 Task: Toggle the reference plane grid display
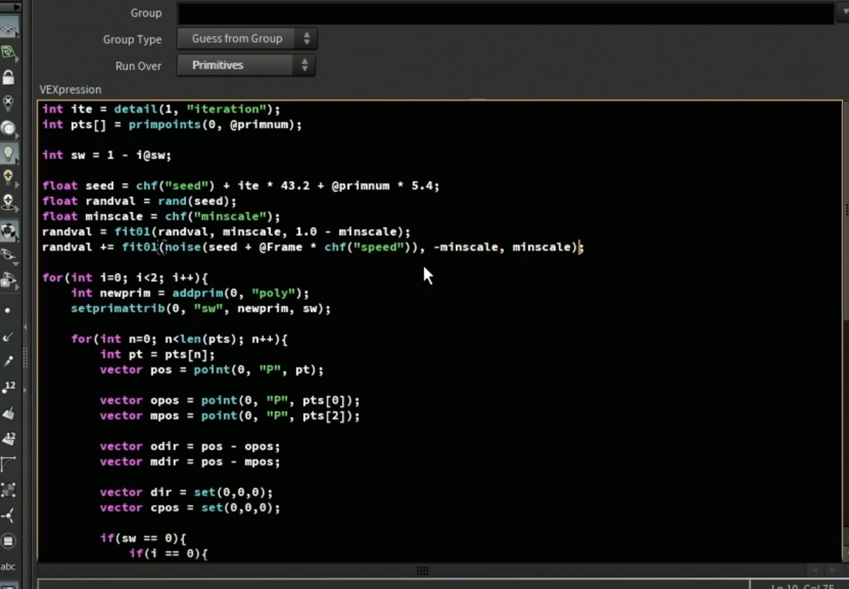(9, 29)
